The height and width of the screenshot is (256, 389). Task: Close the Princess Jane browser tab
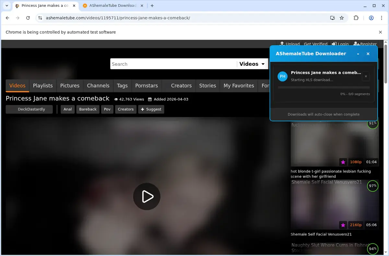tap(74, 6)
